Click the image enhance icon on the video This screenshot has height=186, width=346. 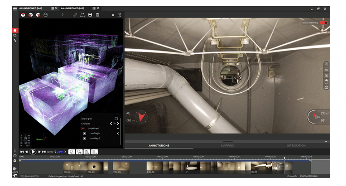[x=326, y=76]
